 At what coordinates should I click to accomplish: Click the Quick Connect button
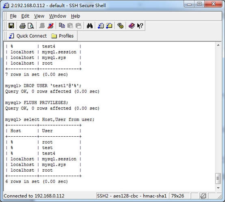click(x=28, y=36)
